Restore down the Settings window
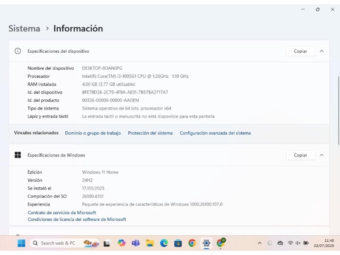The image size is (340, 255). pyautogui.click(x=318, y=9)
